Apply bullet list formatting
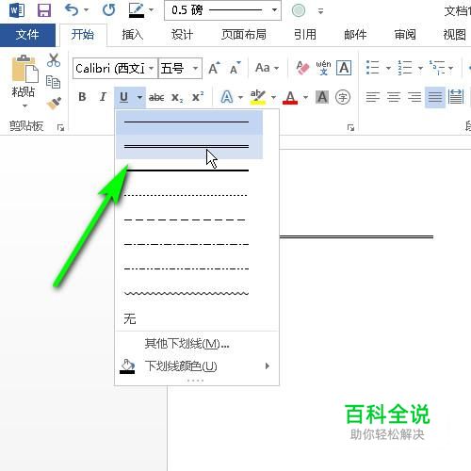Image resolution: width=471 pixels, height=471 pixels. 373,68
